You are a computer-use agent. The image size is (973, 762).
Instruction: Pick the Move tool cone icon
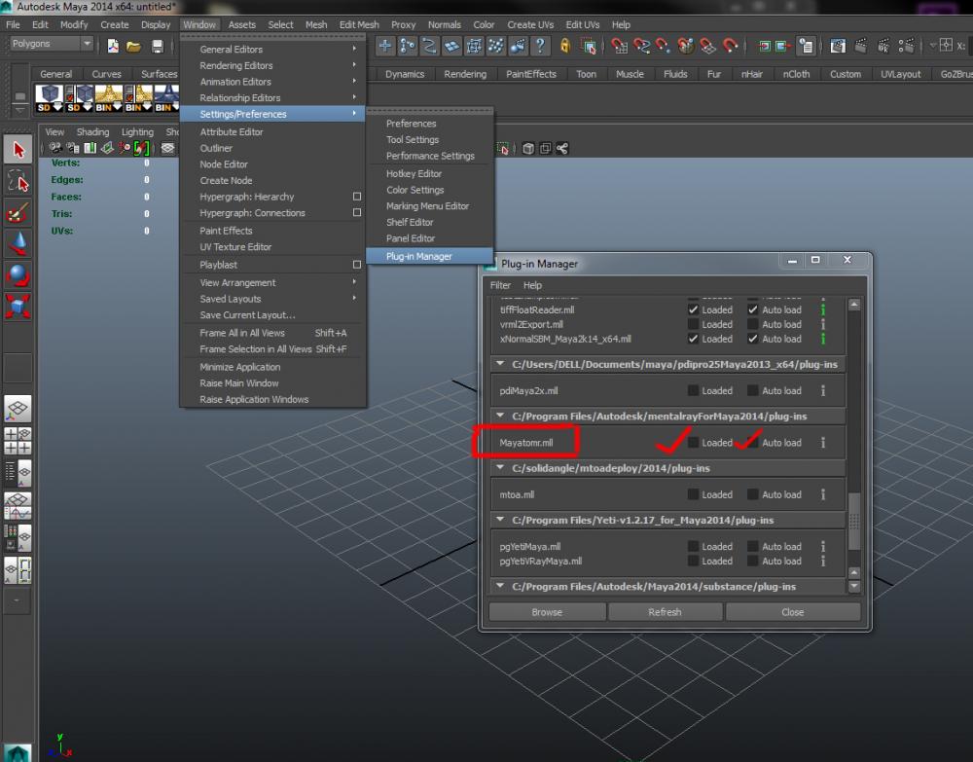19,243
